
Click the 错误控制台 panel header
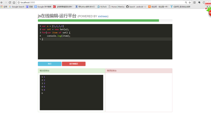point(139,71)
